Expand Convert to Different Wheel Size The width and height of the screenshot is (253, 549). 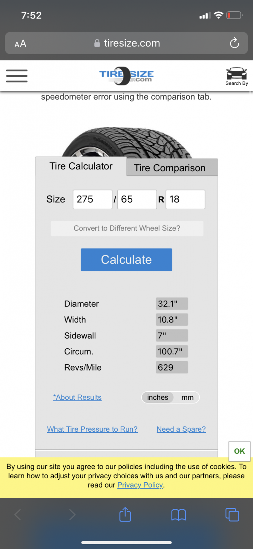coord(127,229)
